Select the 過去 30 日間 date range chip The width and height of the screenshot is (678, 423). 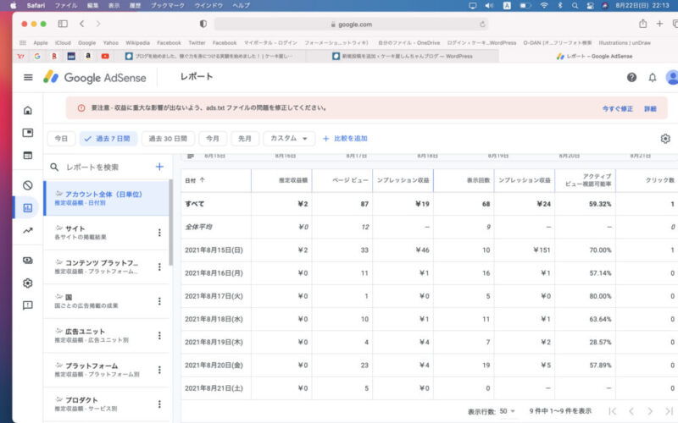(x=168, y=139)
